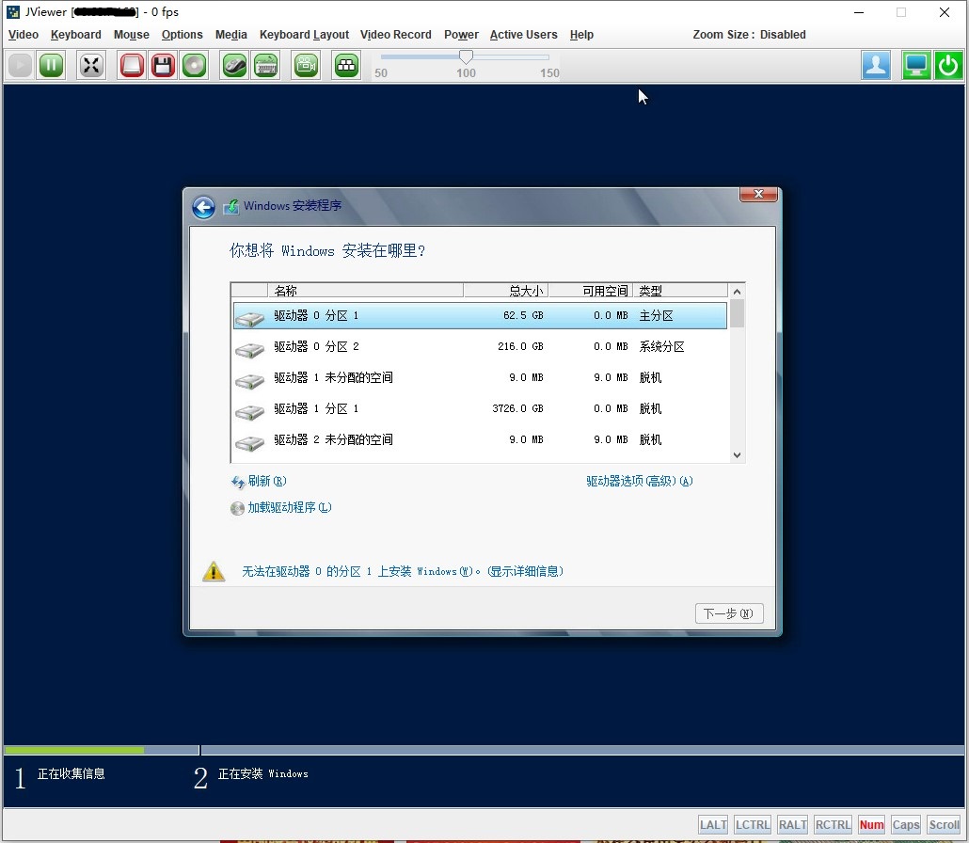Click the red floppy disk media icon
Image resolution: width=969 pixels, height=843 pixels.
point(163,65)
